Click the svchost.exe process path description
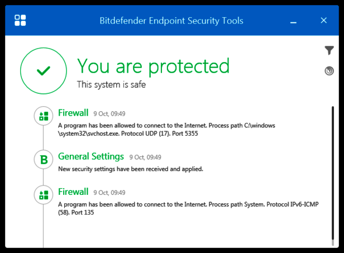 click(166, 130)
